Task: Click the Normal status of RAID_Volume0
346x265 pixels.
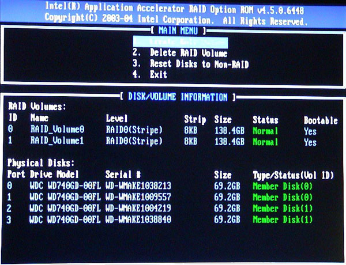Action: [265, 131]
